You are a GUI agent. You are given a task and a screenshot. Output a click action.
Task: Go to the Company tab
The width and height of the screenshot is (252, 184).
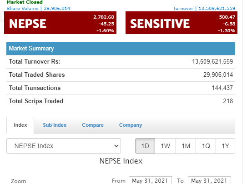coord(131,125)
